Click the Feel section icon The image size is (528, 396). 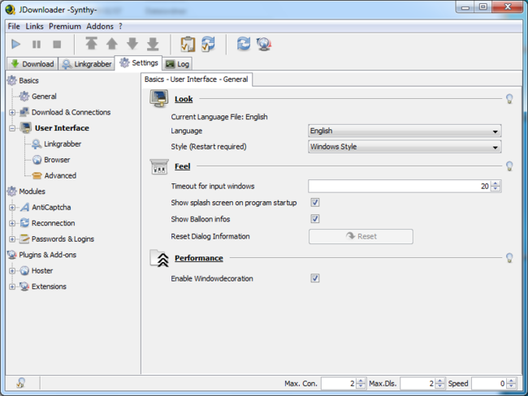tap(159, 166)
